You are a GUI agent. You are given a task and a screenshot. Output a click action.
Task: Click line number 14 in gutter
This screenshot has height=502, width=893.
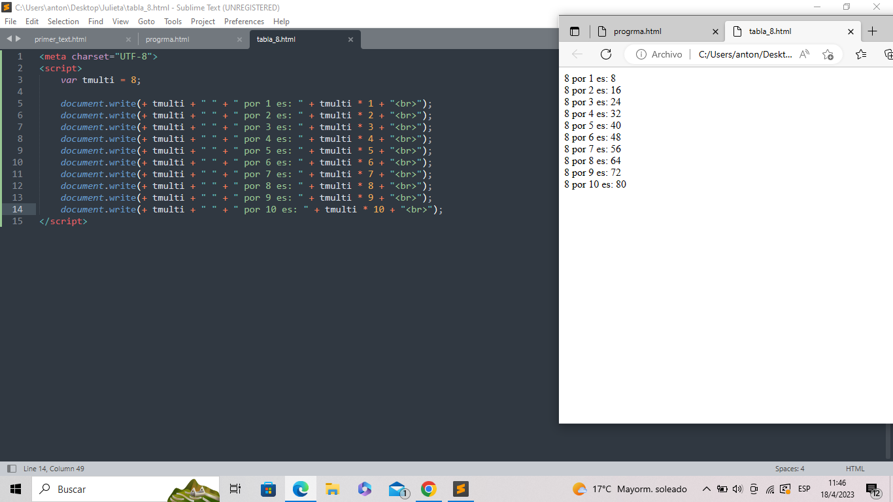[x=17, y=209]
